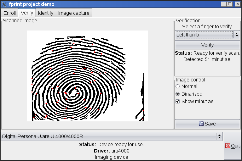Click the X window icon in title bar
Image resolution: width=242 pixels, height=161 pixels.
tap(4, 4)
